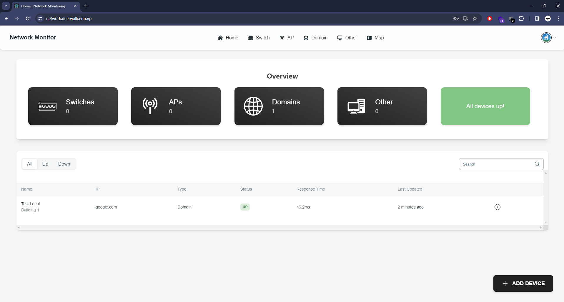Select the AP wifi icon

point(282,38)
